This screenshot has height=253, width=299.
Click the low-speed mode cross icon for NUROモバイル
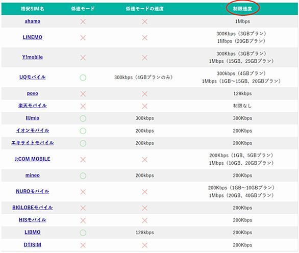(83, 192)
